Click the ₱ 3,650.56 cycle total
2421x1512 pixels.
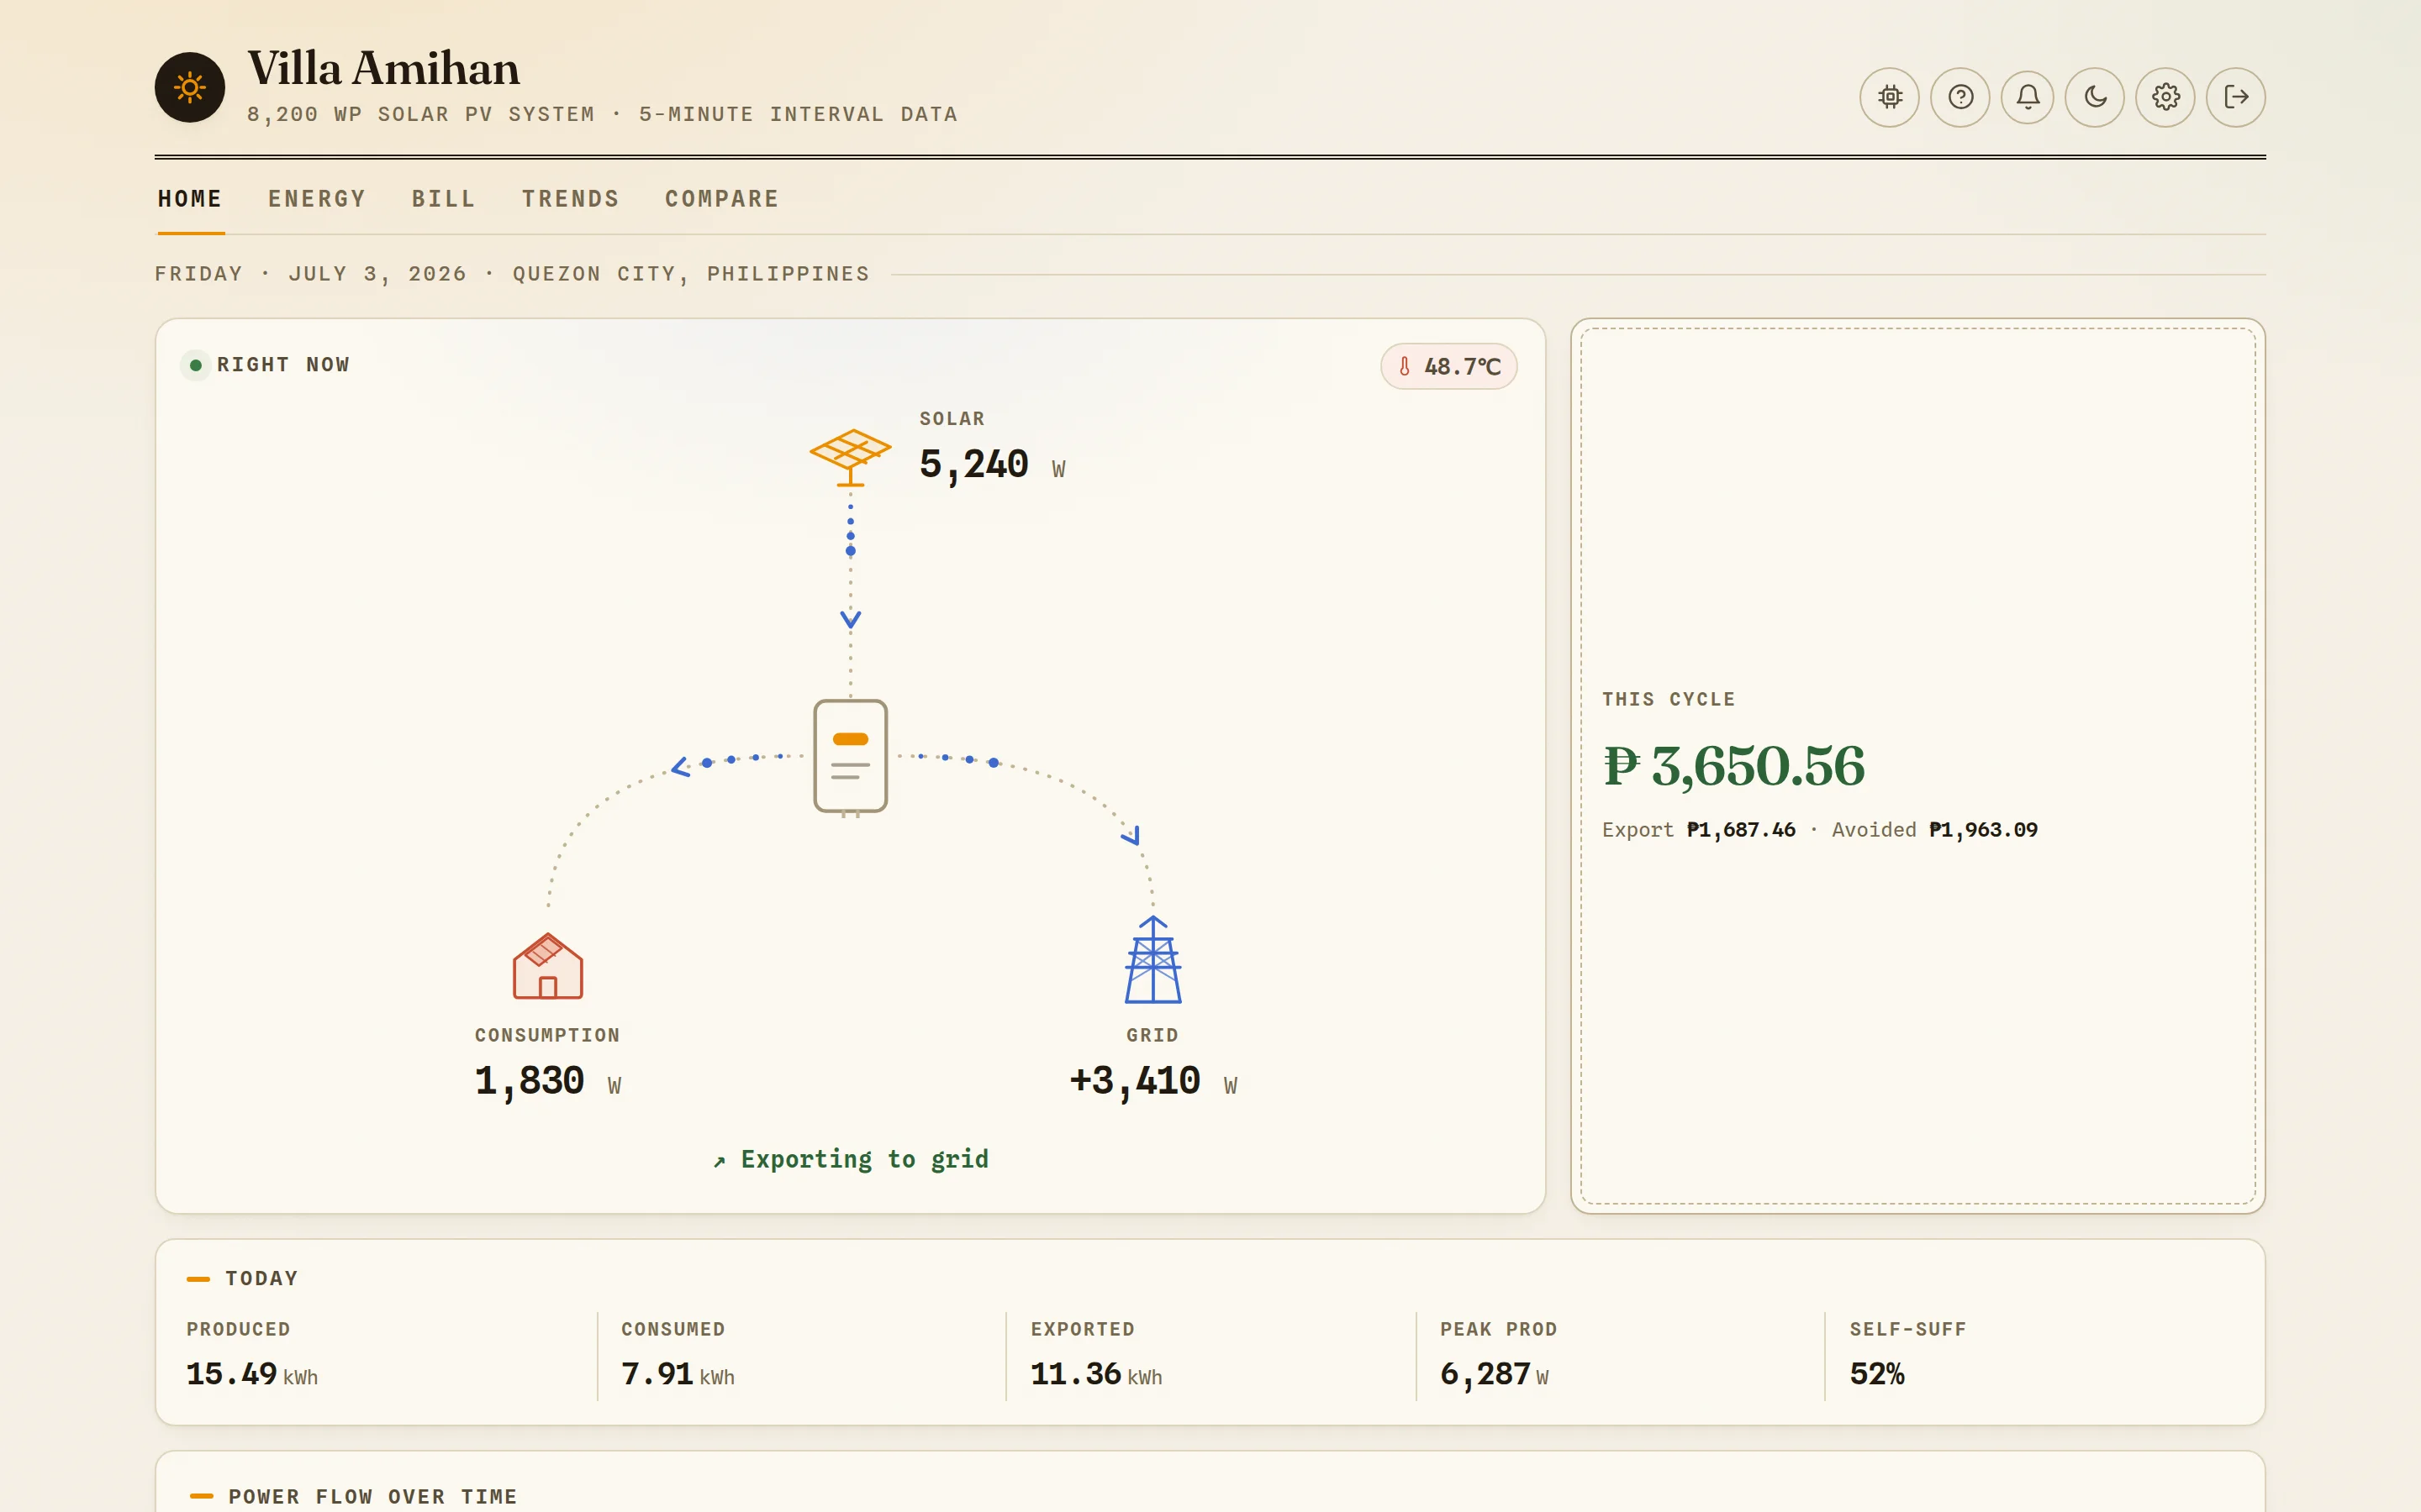tap(1733, 766)
